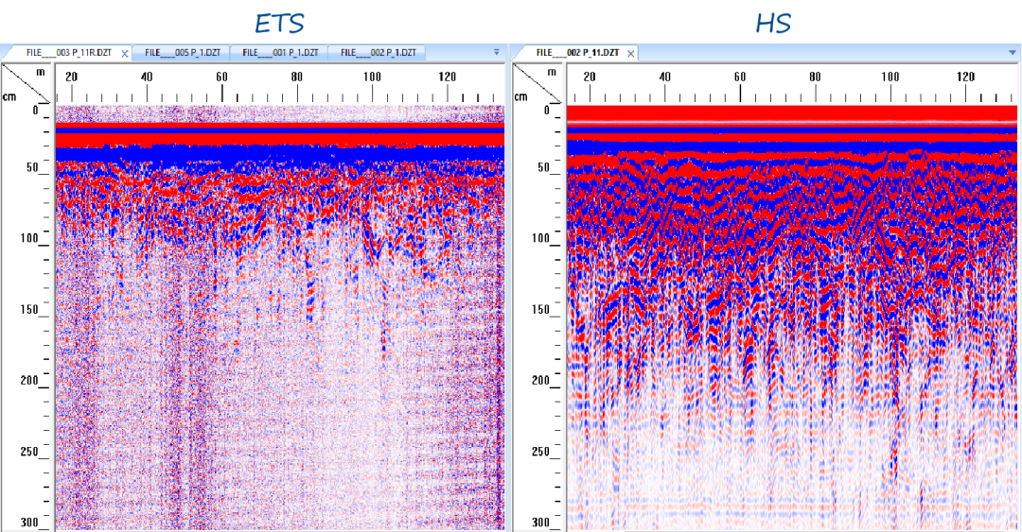1022x532 pixels.
Task: Click the HS heading above the right pane
Action: click(773, 22)
